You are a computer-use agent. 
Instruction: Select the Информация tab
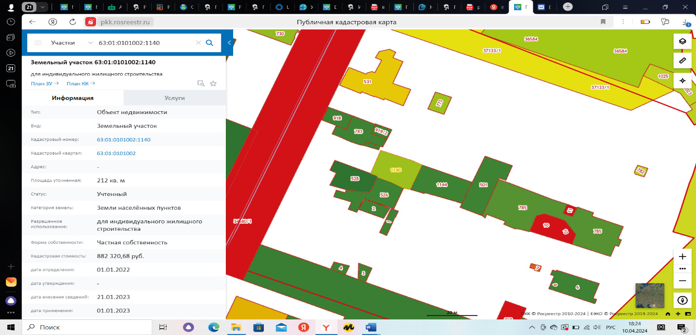point(73,98)
